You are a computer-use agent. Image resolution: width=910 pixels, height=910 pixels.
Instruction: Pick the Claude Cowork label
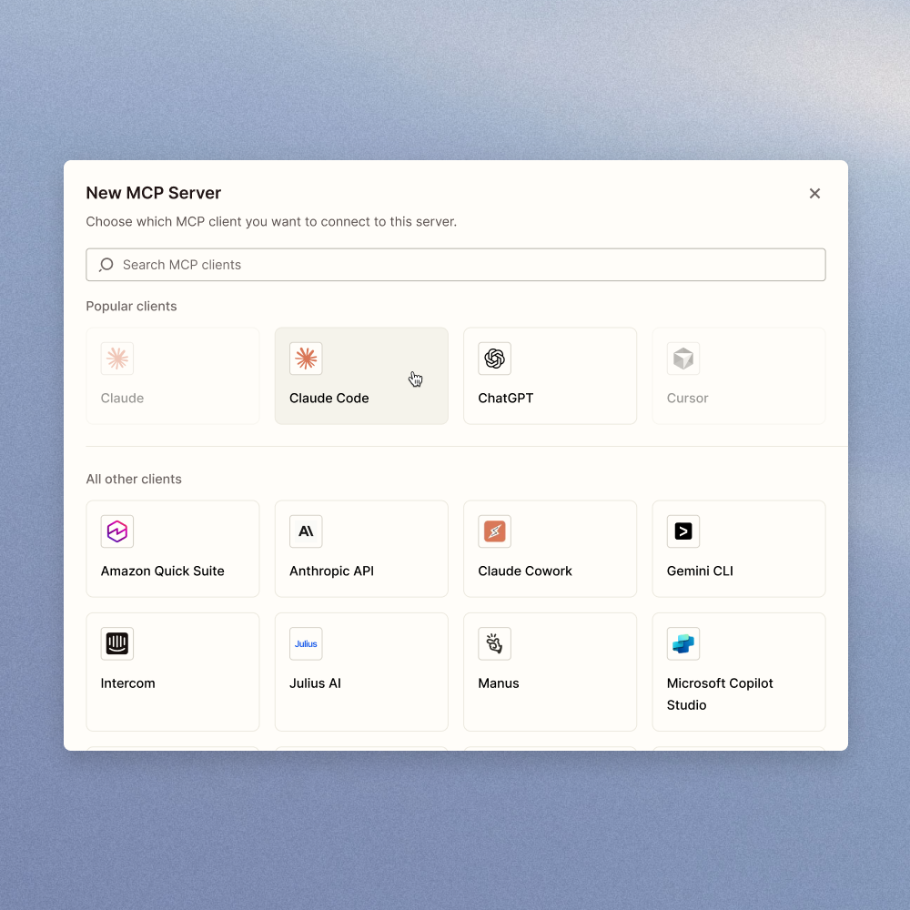[525, 571]
